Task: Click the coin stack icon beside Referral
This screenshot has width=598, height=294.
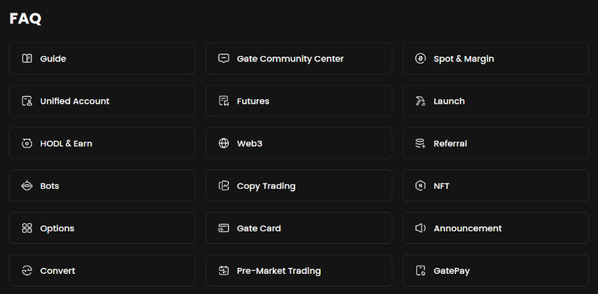Action: tap(420, 143)
